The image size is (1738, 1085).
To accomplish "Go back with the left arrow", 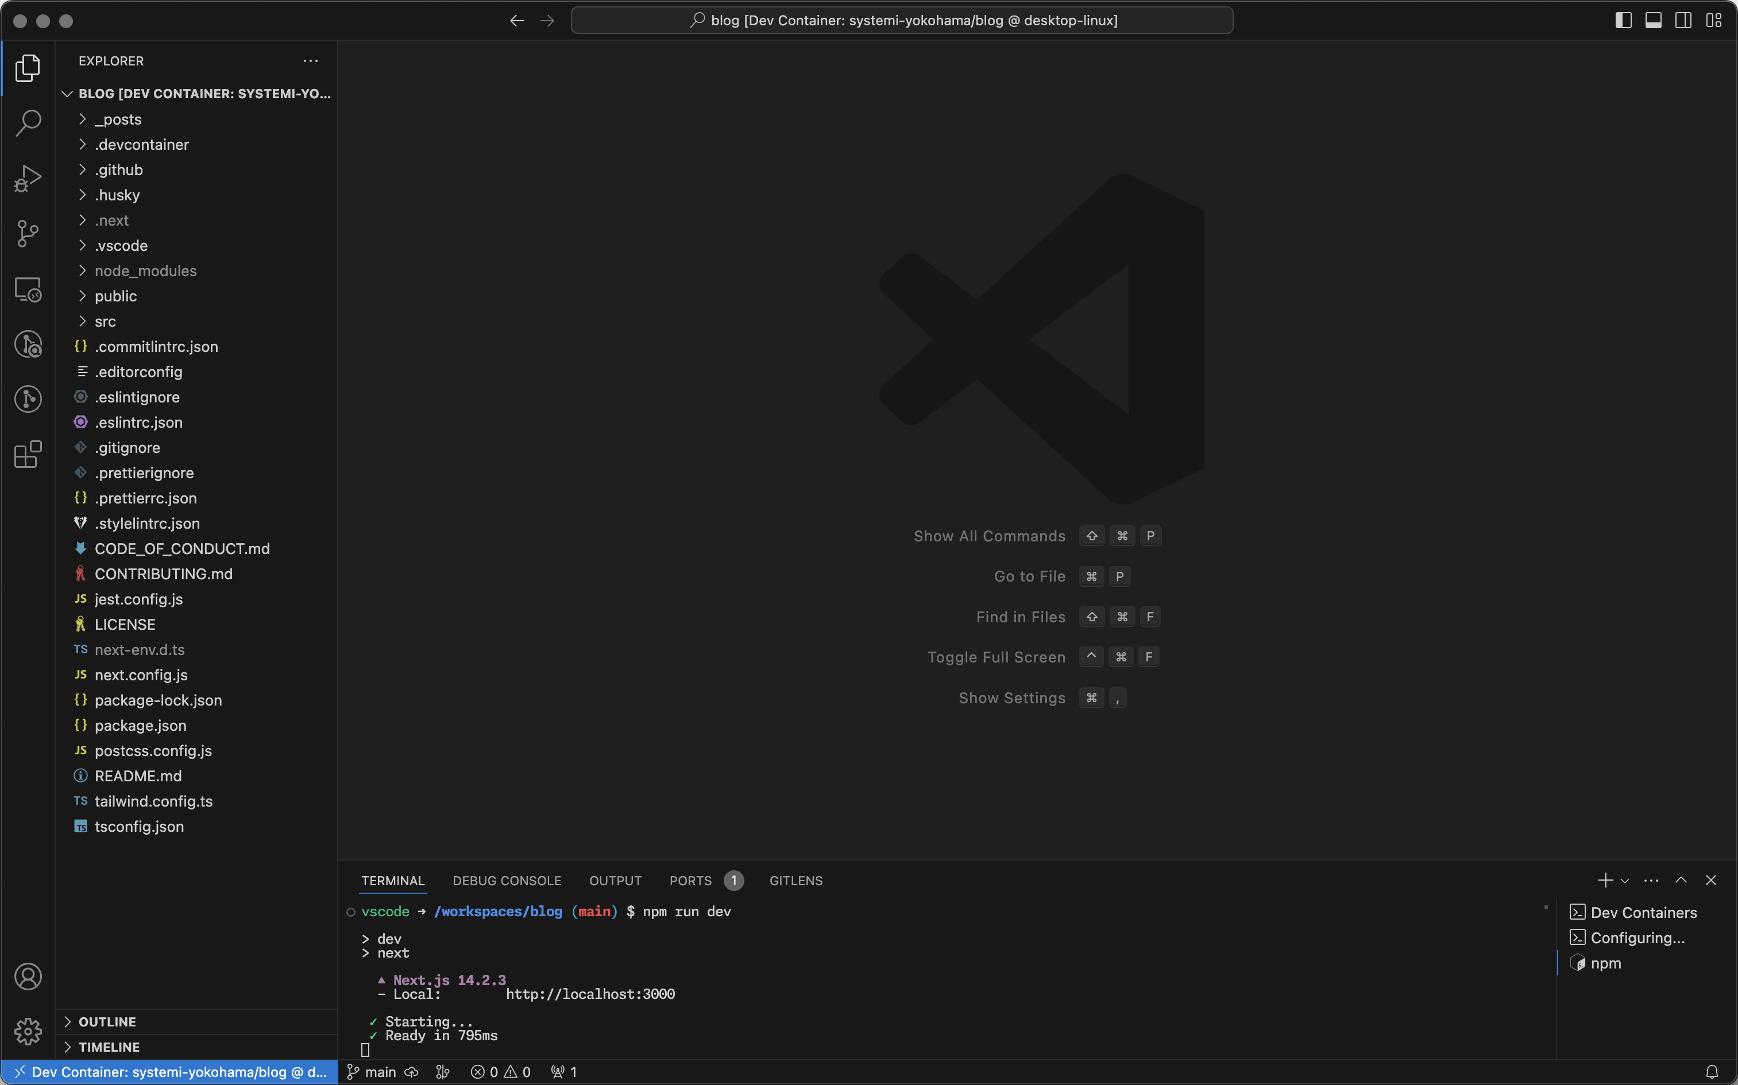I will point(517,21).
